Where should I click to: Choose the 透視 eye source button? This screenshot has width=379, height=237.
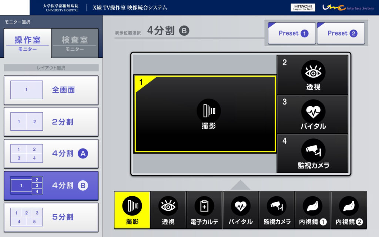168,210
